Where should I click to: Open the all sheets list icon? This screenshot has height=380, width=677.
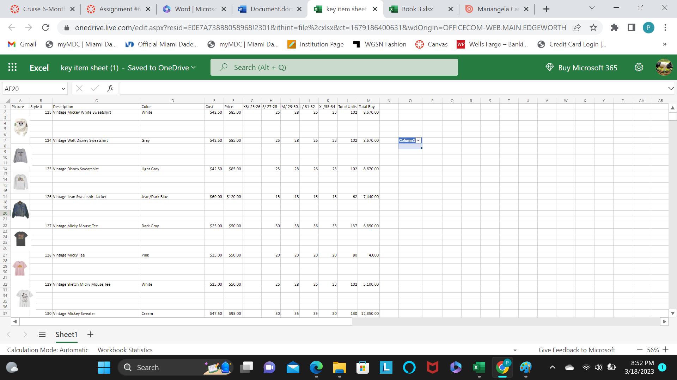pyautogui.click(x=42, y=334)
